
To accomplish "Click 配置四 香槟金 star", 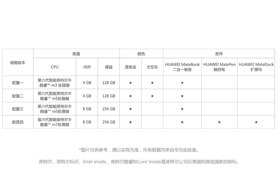I will tap(130, 122).
